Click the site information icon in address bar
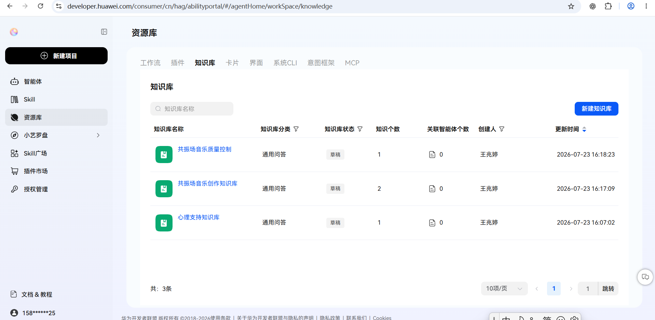 point(59,6)
